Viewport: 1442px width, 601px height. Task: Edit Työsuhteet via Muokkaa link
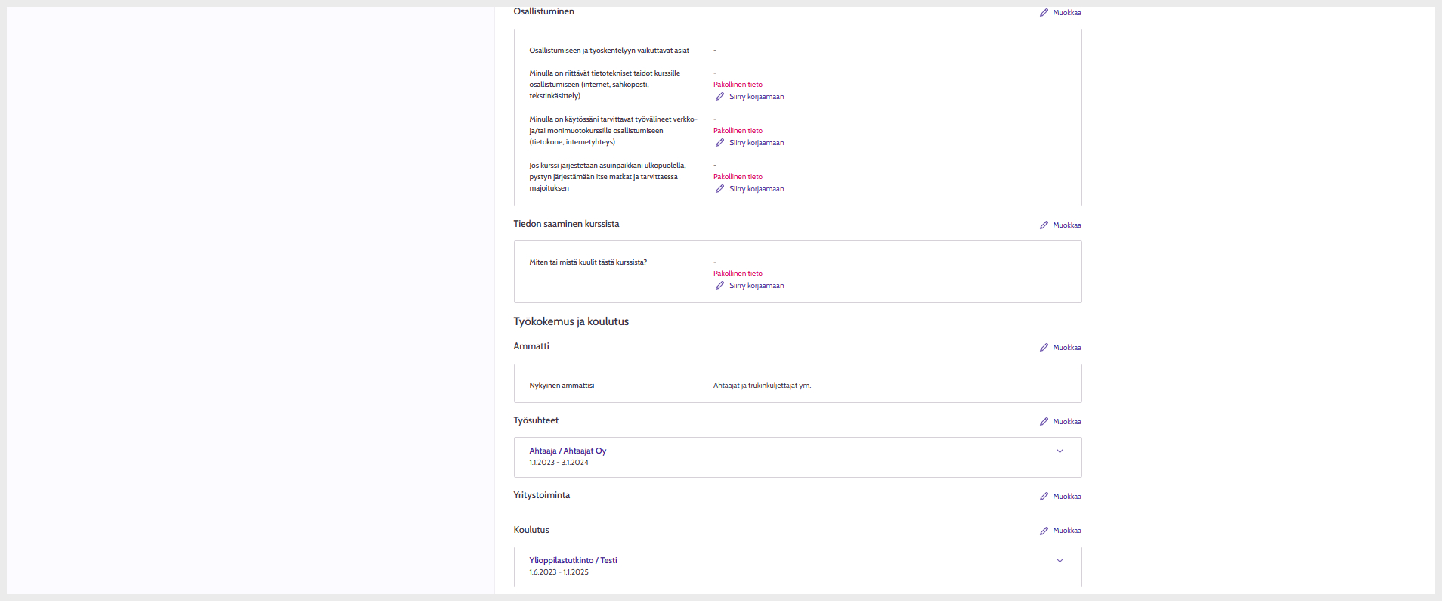tap(1066, 422)
